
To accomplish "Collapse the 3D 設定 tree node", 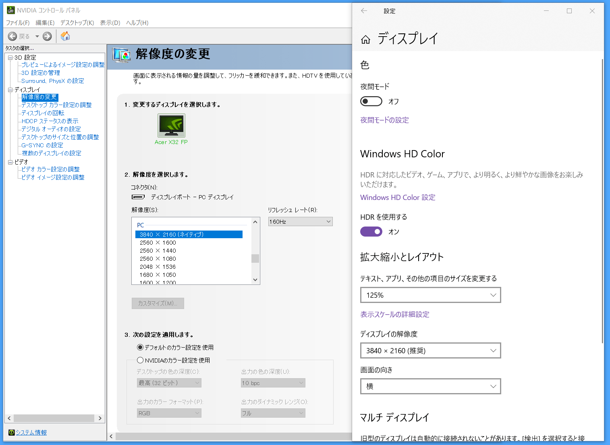I will click(x=10, y=58).
